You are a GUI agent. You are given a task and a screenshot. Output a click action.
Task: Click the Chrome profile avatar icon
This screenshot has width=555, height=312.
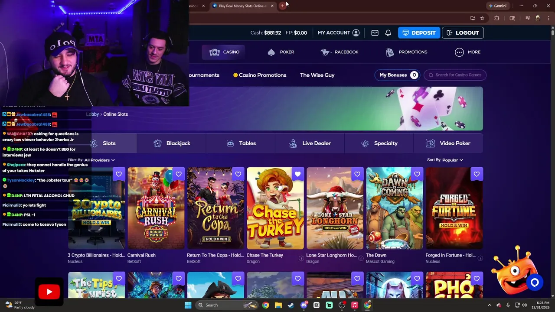pos(538,18)
